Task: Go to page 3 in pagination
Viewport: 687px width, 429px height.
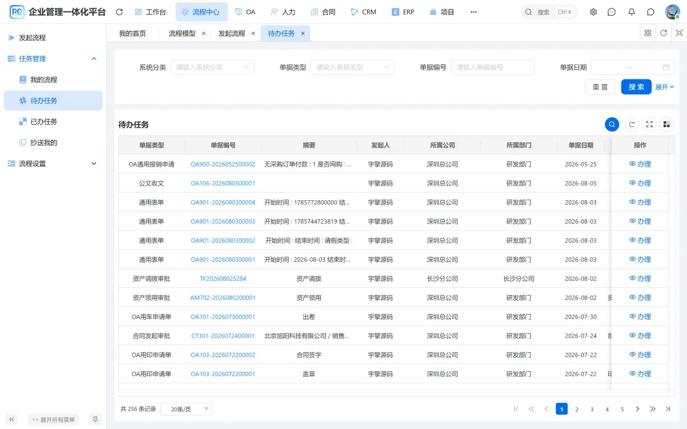Action: (592, 409)
